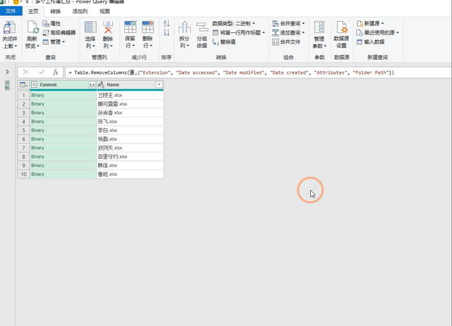Click the Close & Load (关闭并上载) icon
The height and width of the screenshot is (326, 452).
click(10, 28)
